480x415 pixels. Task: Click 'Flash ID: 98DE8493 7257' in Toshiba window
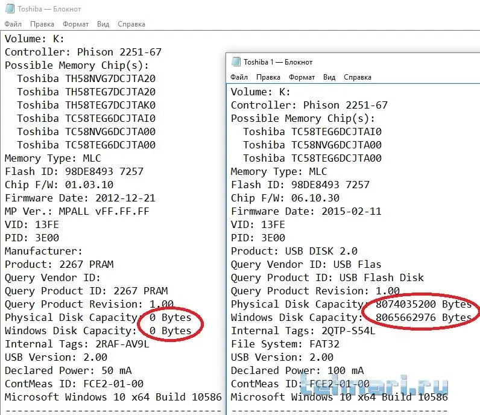[74, 171]
